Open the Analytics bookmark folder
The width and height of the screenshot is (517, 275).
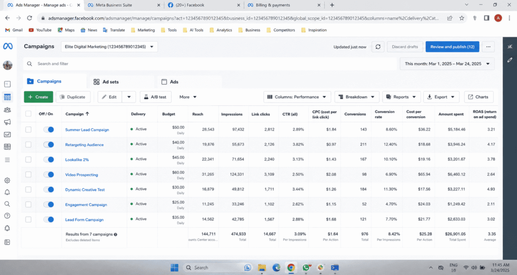point(221,30)
